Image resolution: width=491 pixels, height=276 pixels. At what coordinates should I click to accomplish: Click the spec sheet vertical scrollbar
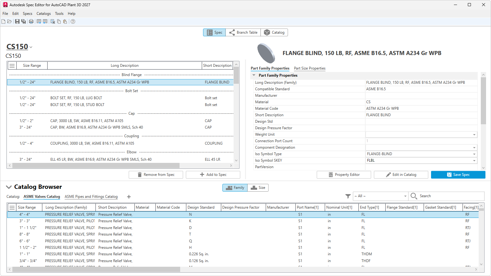[236, 75]
